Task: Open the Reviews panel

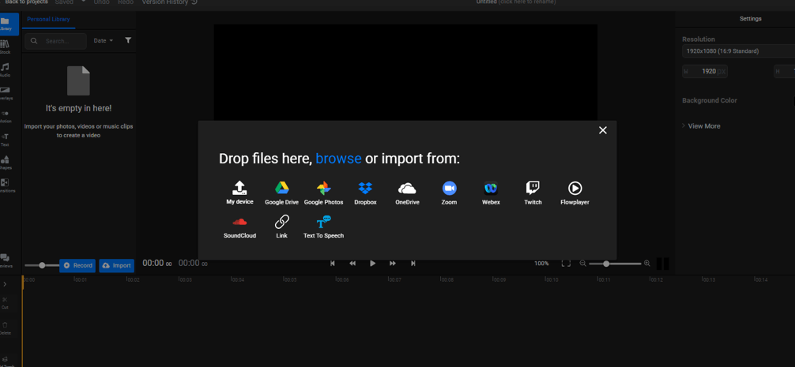Action: [5, 260]
